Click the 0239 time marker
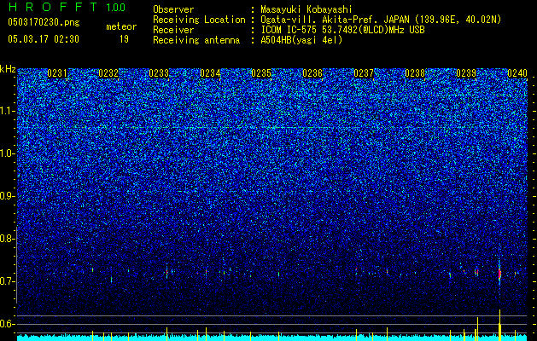This screenshot has width=537, height=341. (466, 73)
